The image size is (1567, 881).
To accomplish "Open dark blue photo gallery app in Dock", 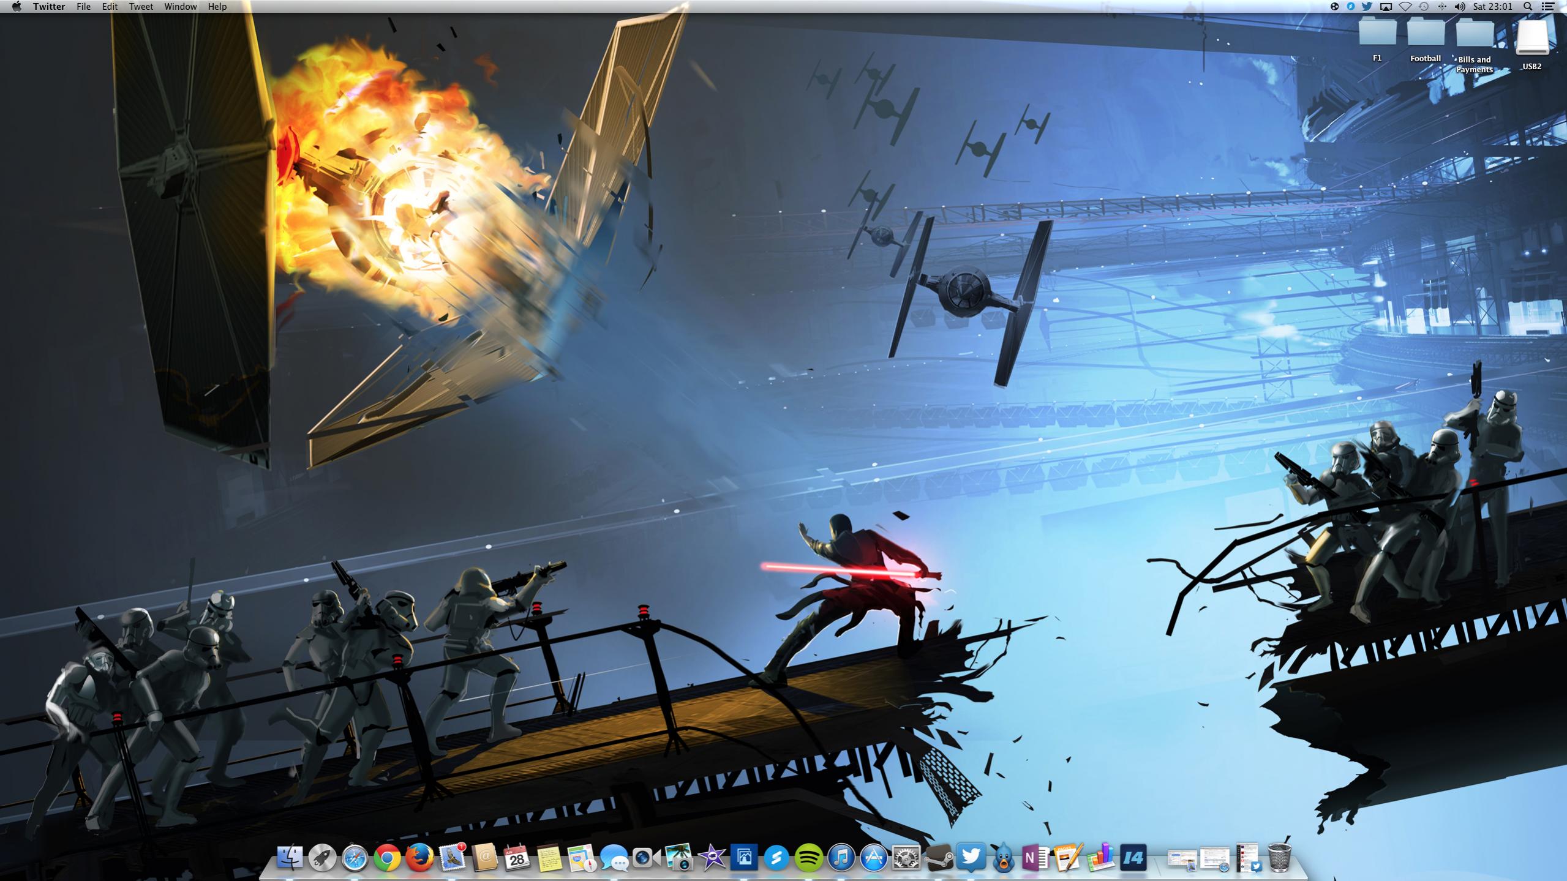I will click(x=744, y=858).
